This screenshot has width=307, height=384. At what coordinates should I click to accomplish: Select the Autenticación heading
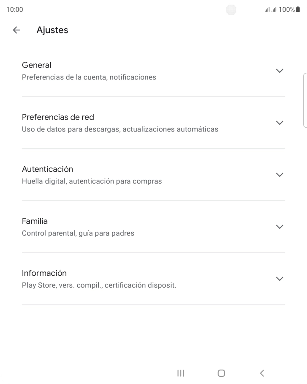(x=47, y=169)
